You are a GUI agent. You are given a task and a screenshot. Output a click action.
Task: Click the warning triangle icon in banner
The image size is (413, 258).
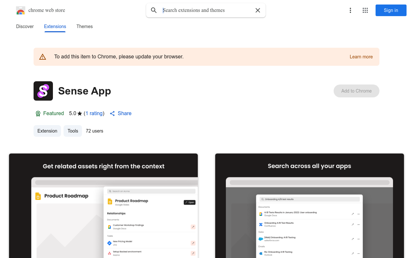(43, 57)
